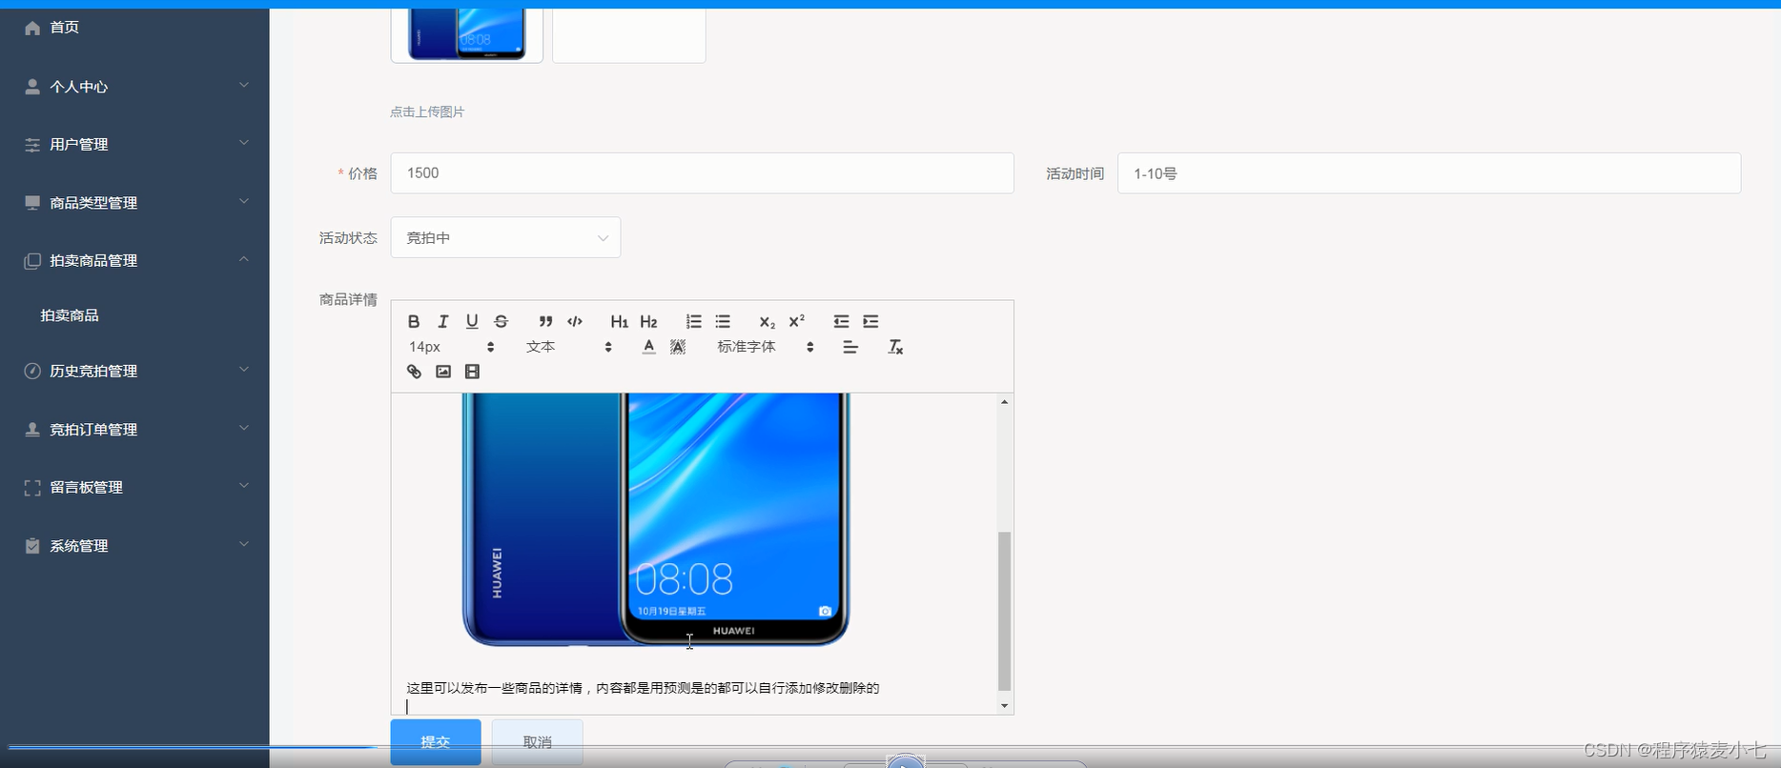The image size is (1781, 768).
Task: Toggle underline formatting in editor
Action: tap(472, 322)
